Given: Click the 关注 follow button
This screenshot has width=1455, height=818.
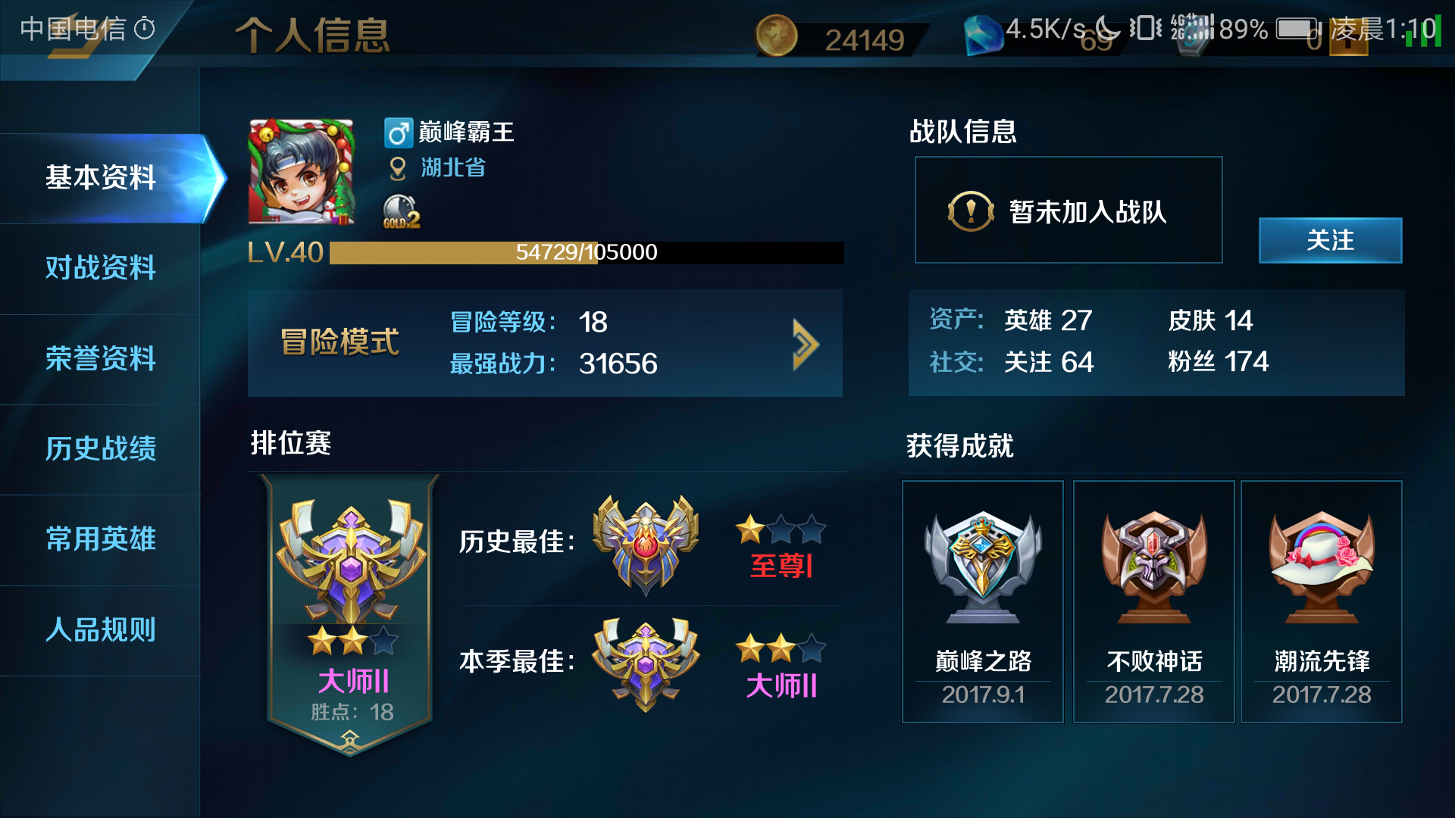Looking at the screenshot, I should (1330, 240).
